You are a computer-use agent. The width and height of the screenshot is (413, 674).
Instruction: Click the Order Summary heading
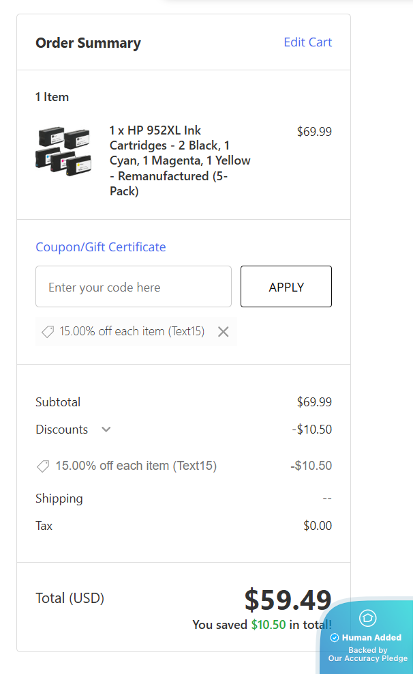click(88, 43)
